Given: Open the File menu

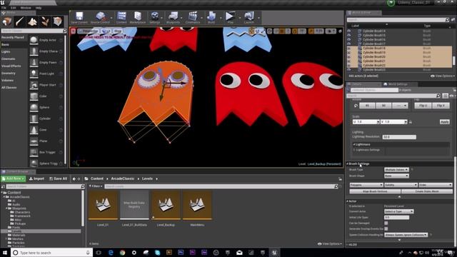Looking at the screenshot, I should [4, 8].
